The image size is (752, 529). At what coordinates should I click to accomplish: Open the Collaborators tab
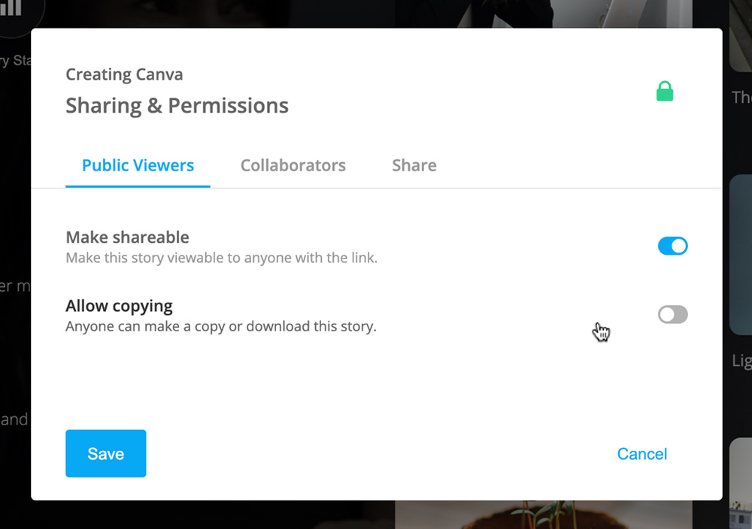293,165
